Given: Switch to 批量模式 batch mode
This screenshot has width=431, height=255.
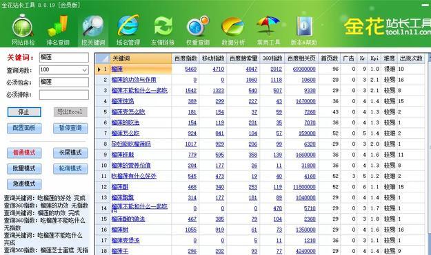Looking at the screenshot, I should [x=24, y=168].
